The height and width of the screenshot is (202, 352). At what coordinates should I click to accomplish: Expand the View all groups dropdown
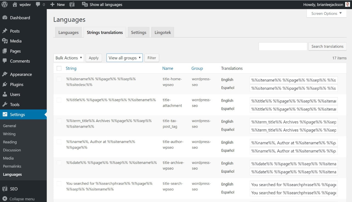[125, 58]
